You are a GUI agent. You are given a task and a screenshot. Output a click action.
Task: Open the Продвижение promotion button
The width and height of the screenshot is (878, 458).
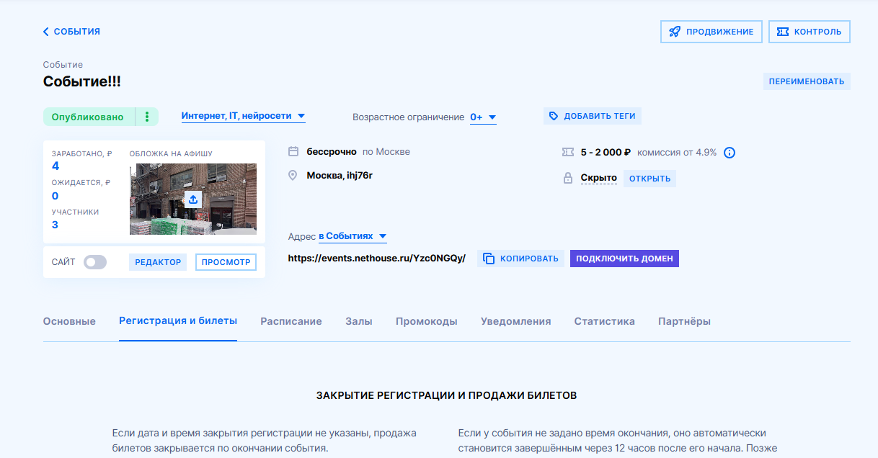(711, 32)
